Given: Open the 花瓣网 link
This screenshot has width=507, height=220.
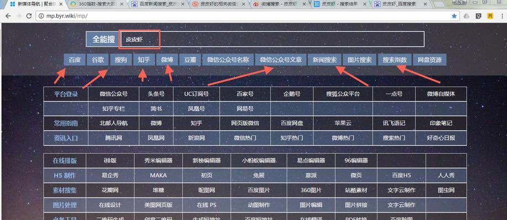Looking at the screenshot, I should point(110,190).
